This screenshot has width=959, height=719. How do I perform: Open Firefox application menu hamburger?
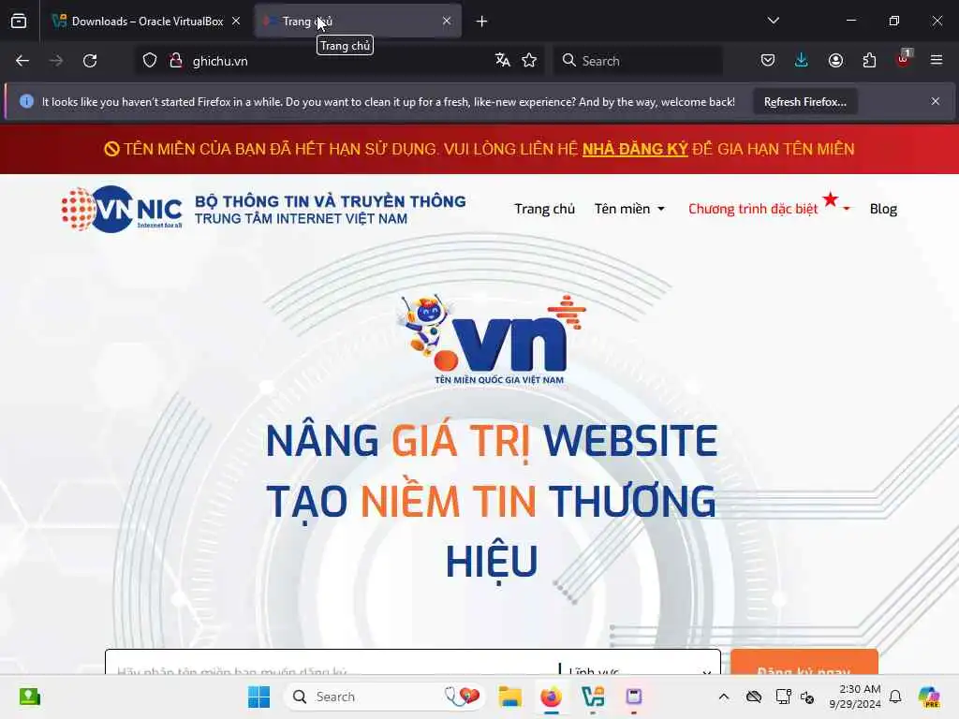(937, 60)
